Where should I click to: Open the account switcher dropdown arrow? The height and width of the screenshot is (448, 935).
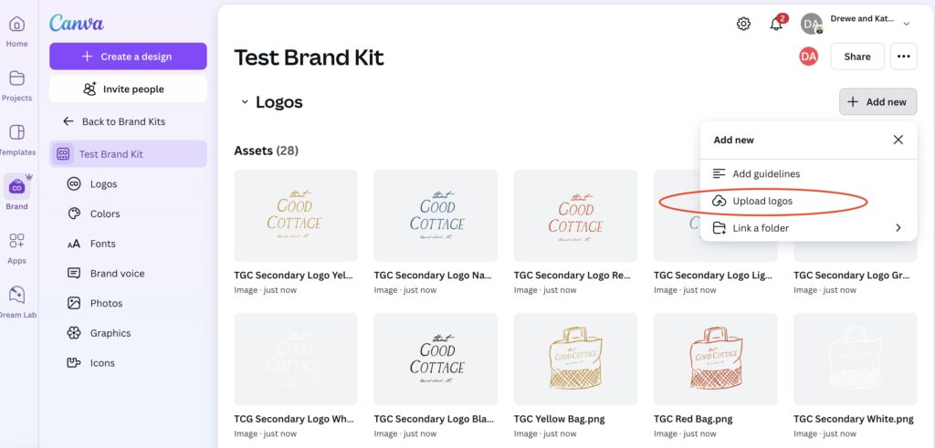(x=906, y=24)
